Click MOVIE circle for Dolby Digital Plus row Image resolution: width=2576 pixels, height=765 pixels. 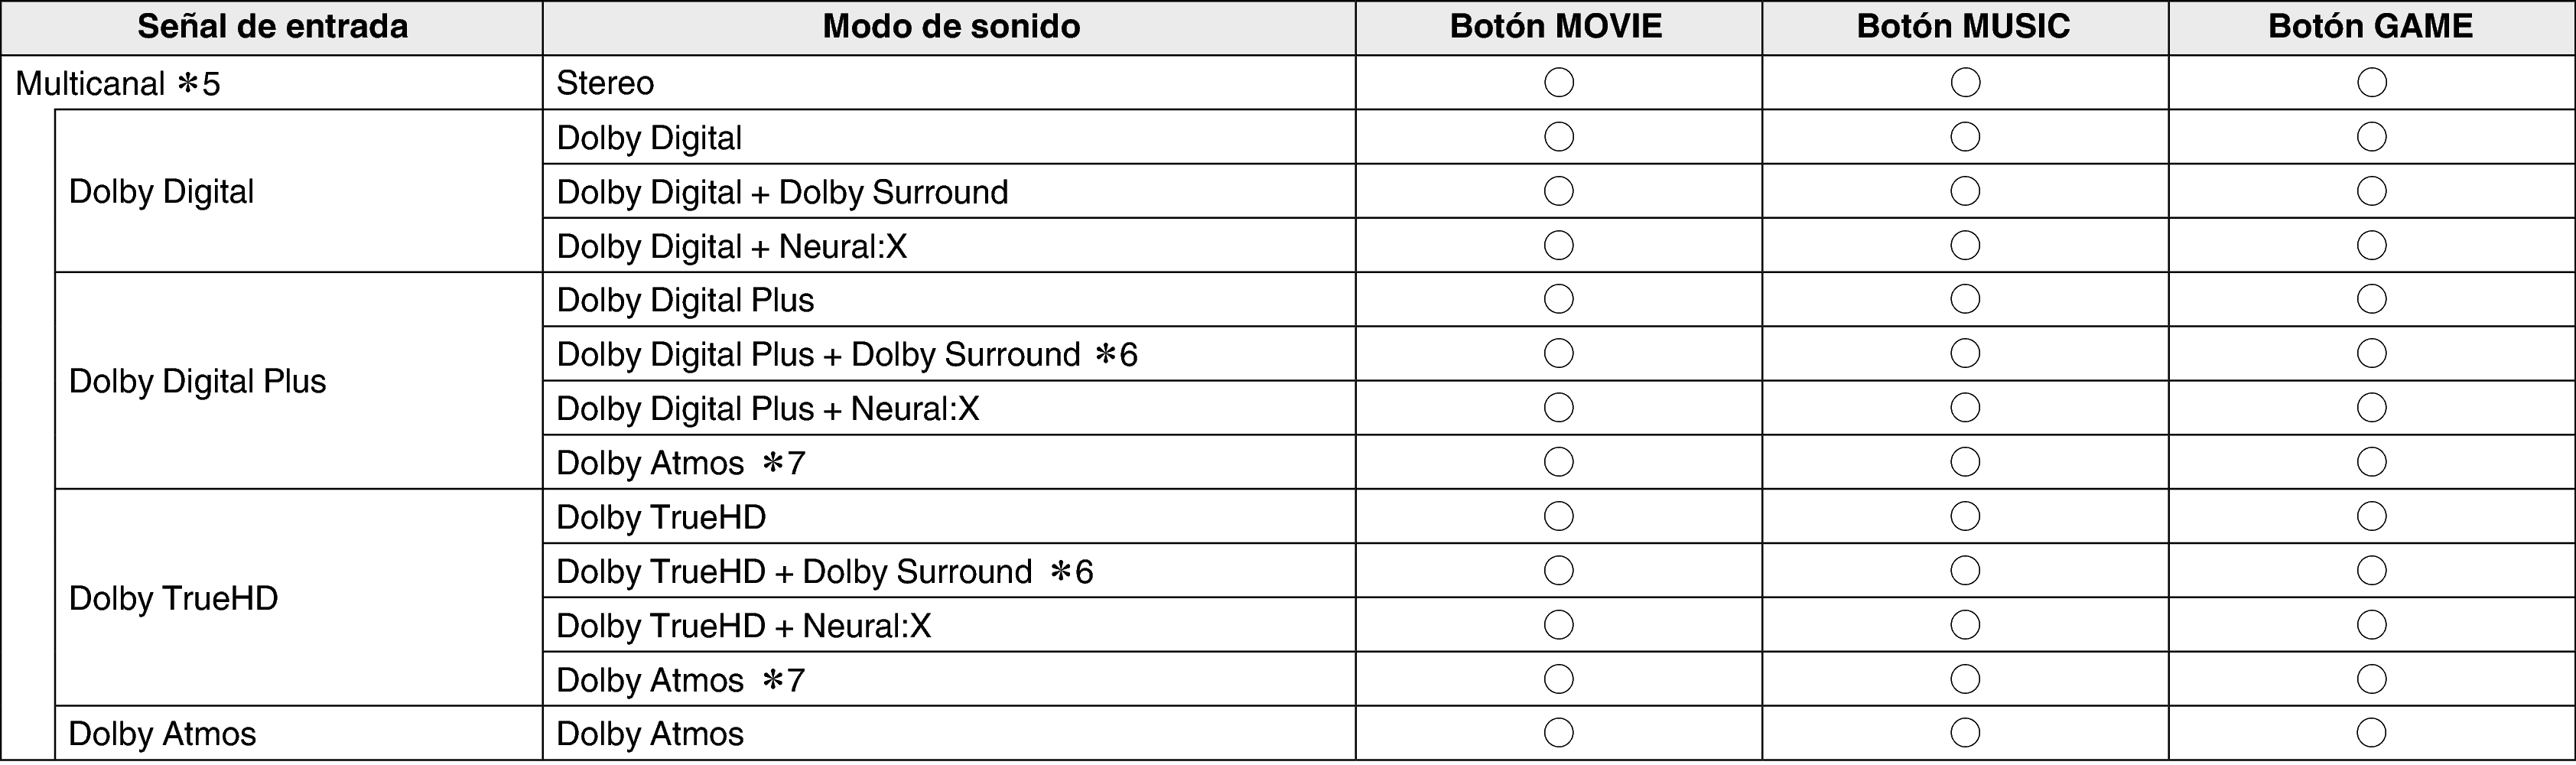(x=1558, y=299)
